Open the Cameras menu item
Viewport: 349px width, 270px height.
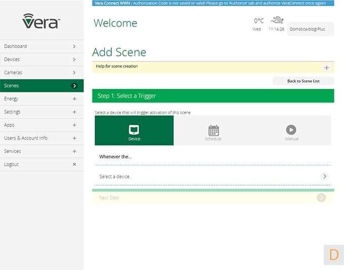point(41,73)
